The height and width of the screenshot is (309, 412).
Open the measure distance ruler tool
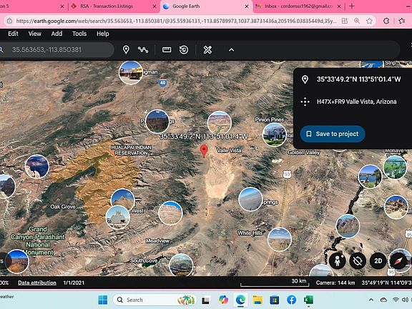[167, 49]
